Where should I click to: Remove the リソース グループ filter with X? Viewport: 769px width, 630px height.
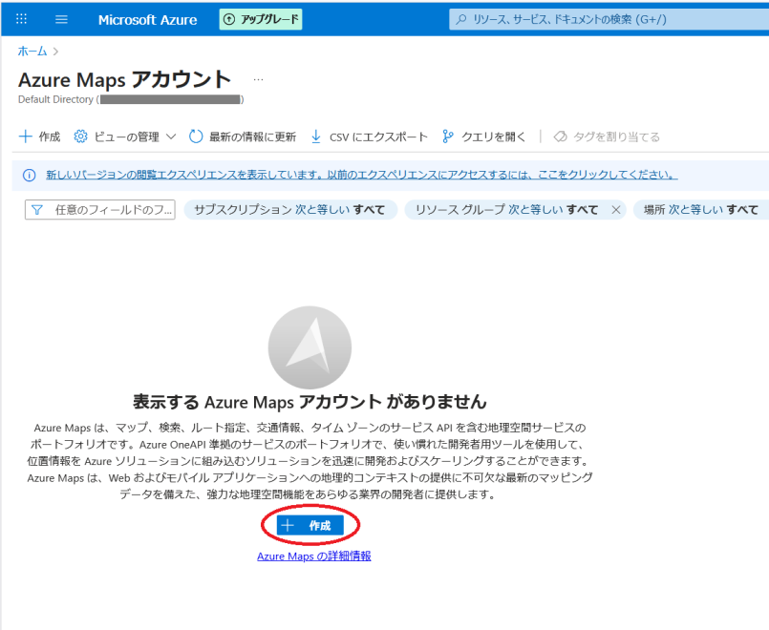(616, 210)
